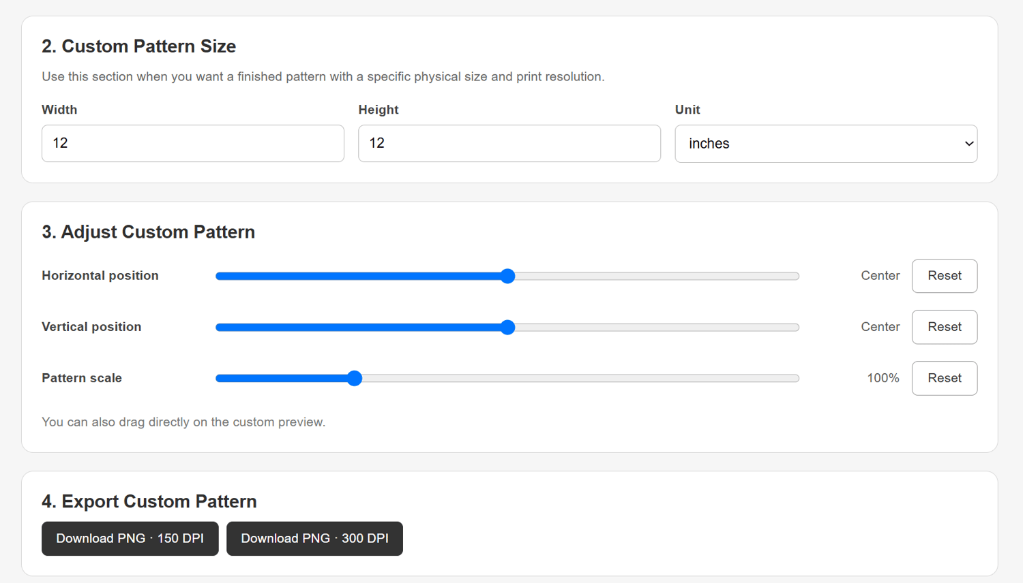The height and width of the screenshot is (583, 1023).
Task: Reset the Vertical position
Action: [x=945, y=327]
